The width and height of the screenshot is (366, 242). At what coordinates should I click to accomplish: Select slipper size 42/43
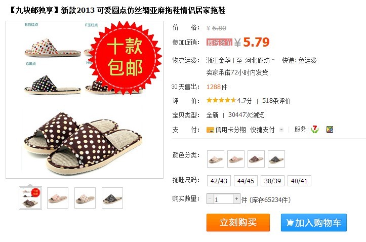click(219, 181)
